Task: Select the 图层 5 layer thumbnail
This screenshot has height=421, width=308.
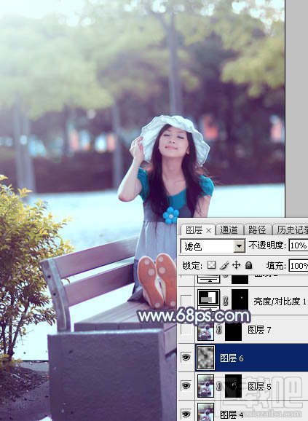Action: pos(206,386)
